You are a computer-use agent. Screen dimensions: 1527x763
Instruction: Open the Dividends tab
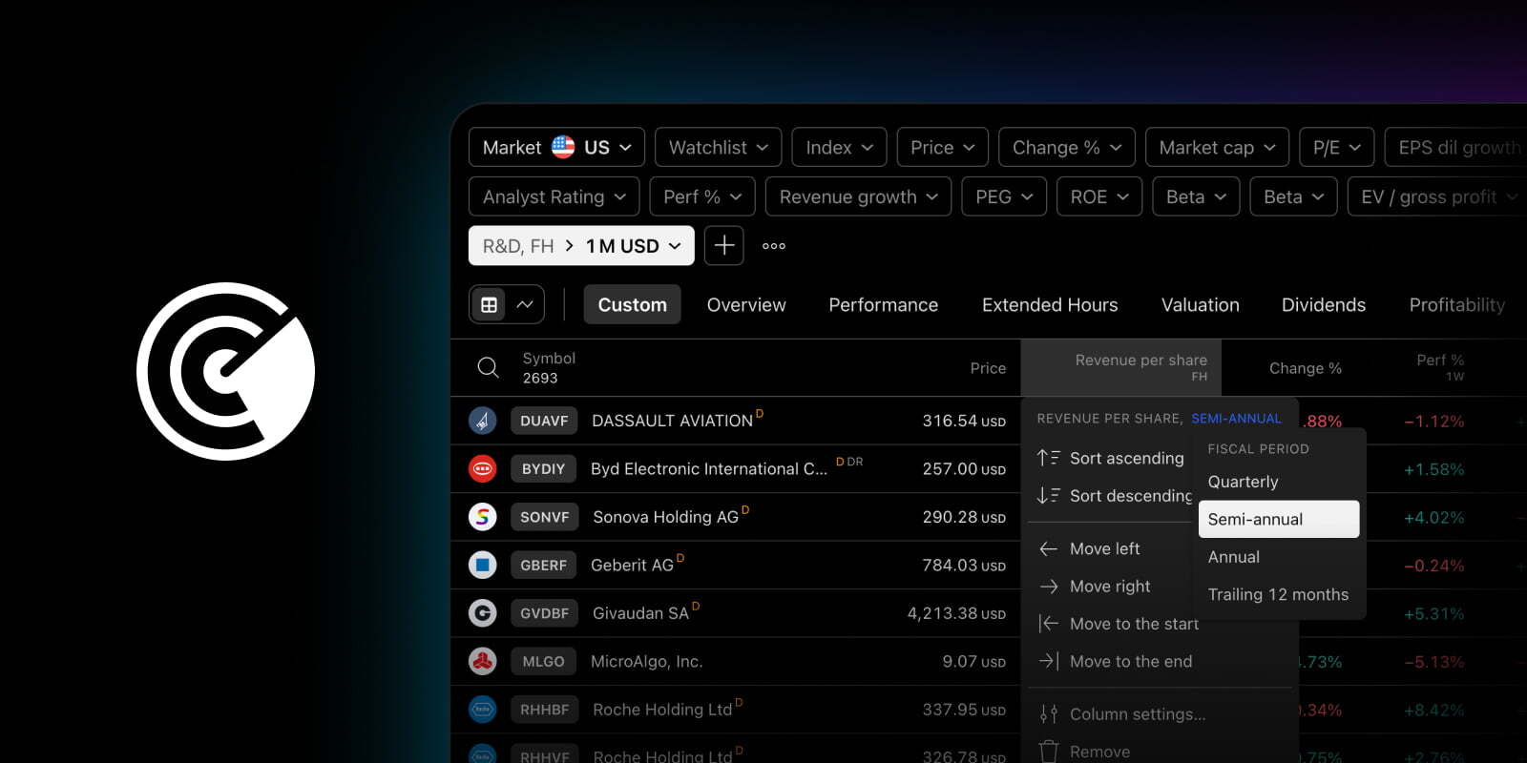click(1323, 305)
